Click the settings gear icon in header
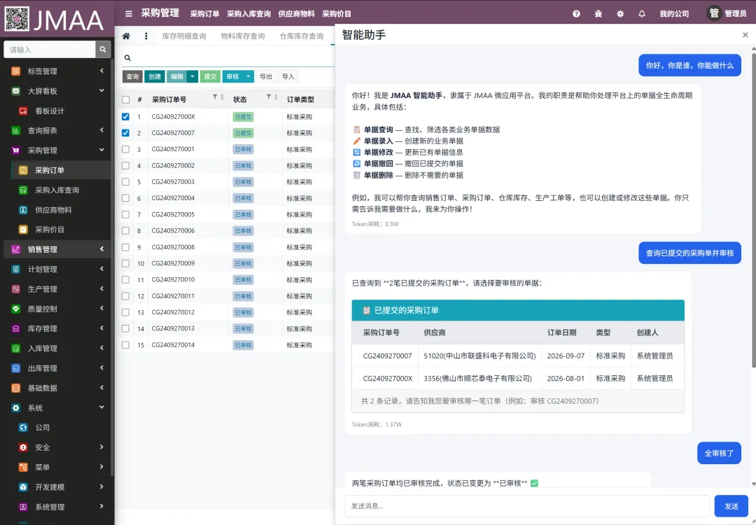756x525 pixels. [620, 14]
